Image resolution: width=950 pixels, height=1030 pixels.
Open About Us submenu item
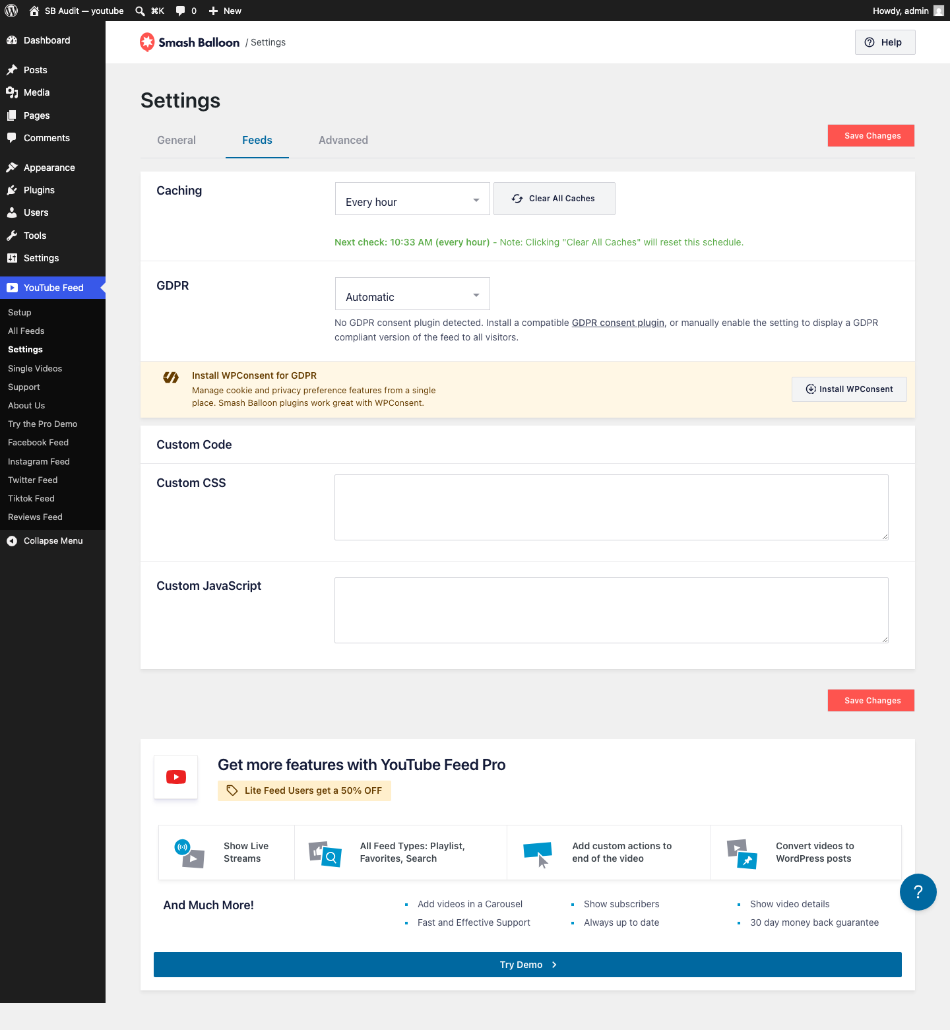[26, 405]
